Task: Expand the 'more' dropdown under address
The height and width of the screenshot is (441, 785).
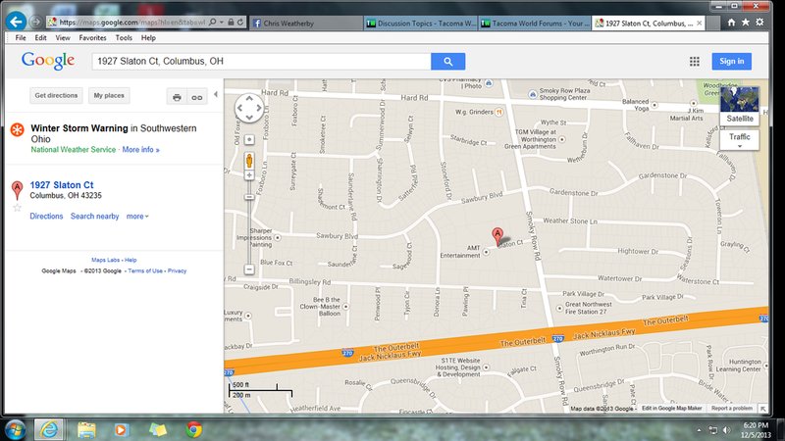Action: 137,217
